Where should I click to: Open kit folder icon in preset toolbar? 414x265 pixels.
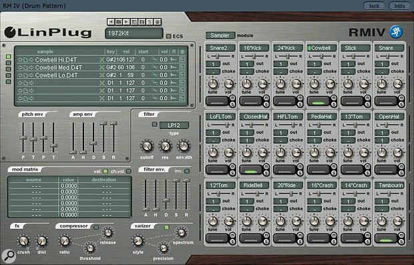coord(119,21)
